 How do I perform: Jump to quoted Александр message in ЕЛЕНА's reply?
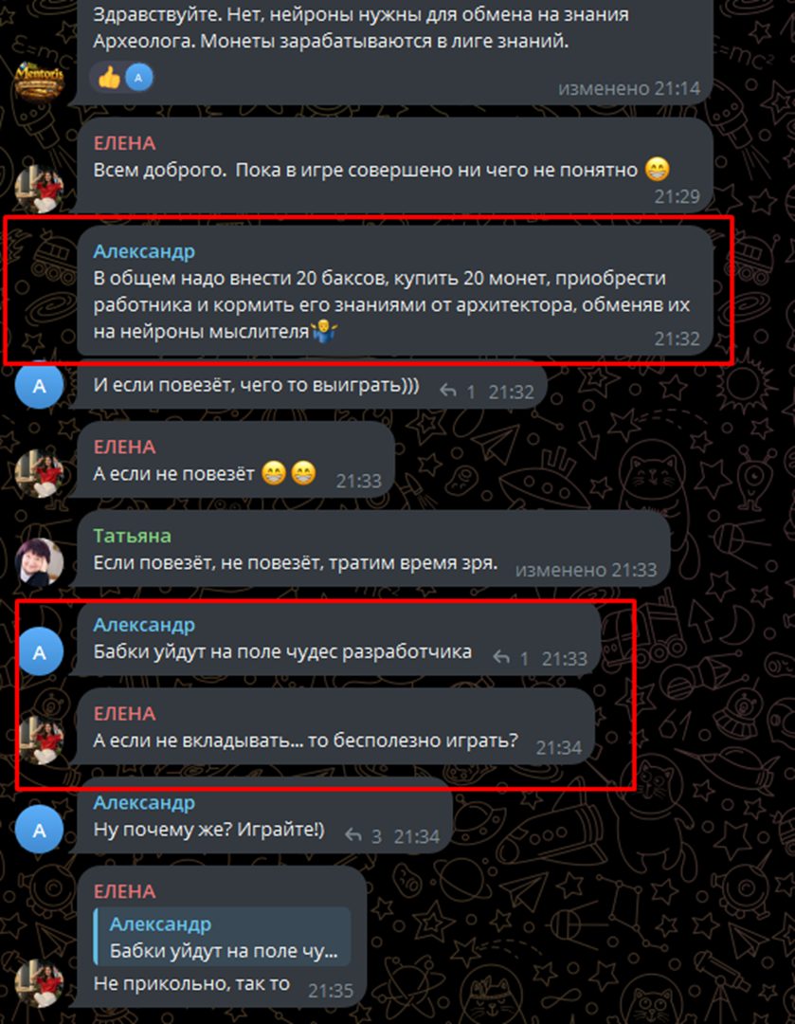click(222, 937)
